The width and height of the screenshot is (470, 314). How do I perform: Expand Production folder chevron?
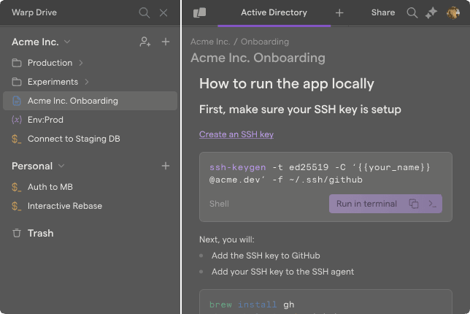click(81, 63)
